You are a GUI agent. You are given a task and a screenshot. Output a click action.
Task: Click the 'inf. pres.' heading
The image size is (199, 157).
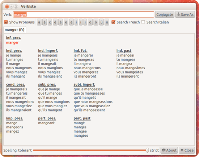click(x=14, y=38)
